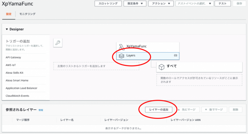Add the API Gateway trigger
248x134 pixels.
[x=13, y=57]
